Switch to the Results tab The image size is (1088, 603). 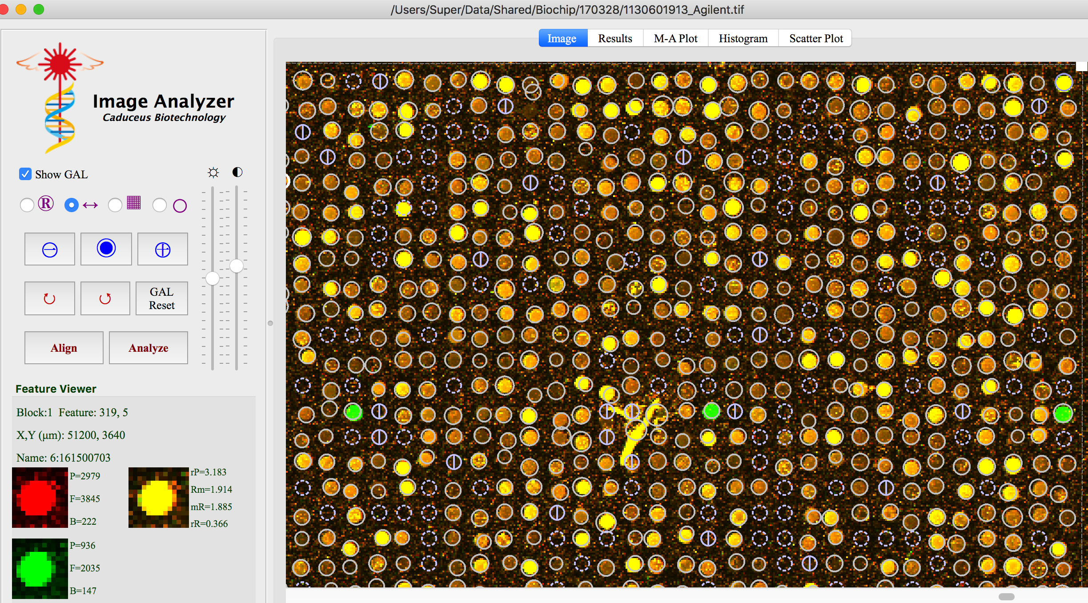[x=615, y=38]
